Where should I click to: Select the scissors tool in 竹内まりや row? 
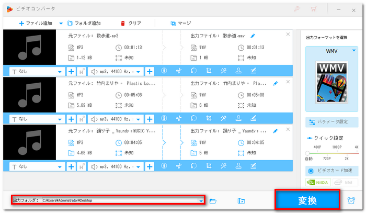click(x=179, y=118)
